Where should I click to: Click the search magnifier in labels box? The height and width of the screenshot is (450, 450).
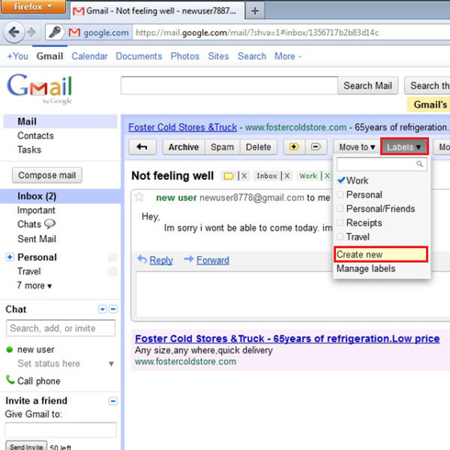420,164
